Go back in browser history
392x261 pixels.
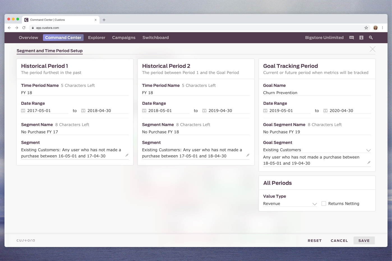point(10,28)
